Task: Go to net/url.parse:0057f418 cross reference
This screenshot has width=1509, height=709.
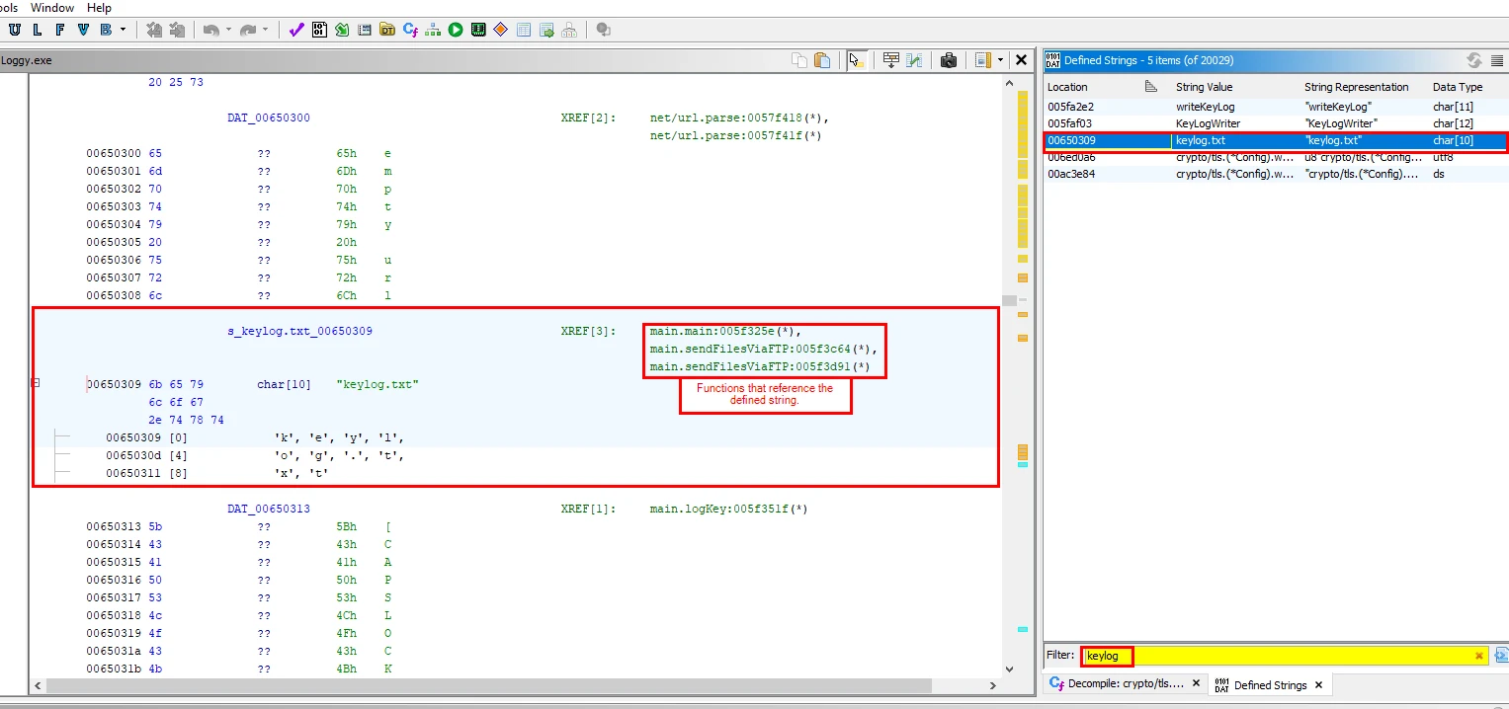Action: coord(739,118)
